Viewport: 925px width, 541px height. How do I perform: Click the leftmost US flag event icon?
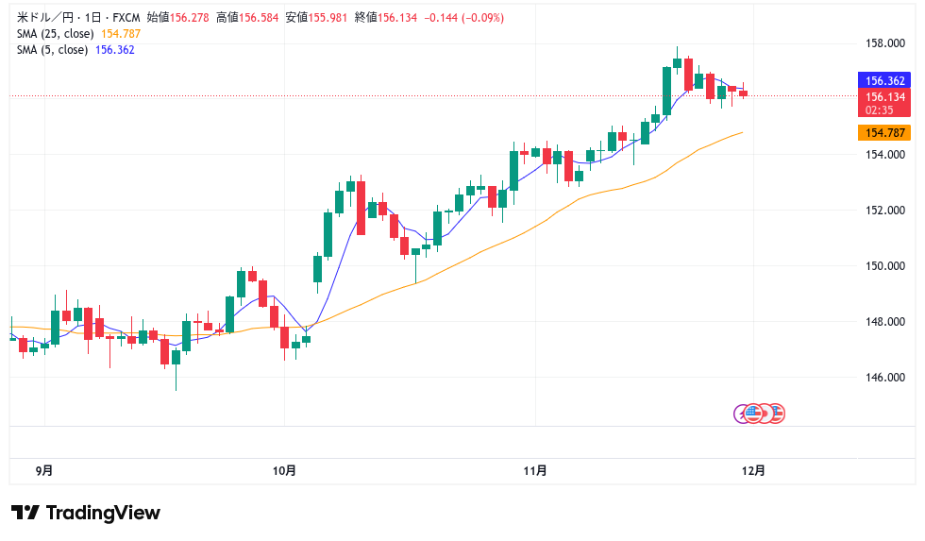(754, 414)
